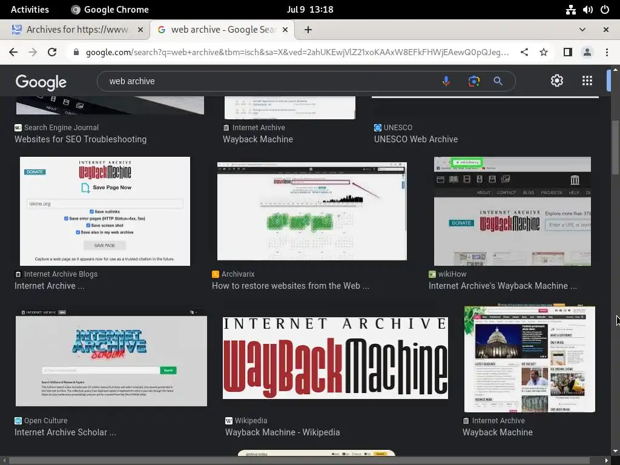Go forward with the browser forward arrow
Image resolution: width=620 pixels, height=465 pixels.
[x=33, y=52]
